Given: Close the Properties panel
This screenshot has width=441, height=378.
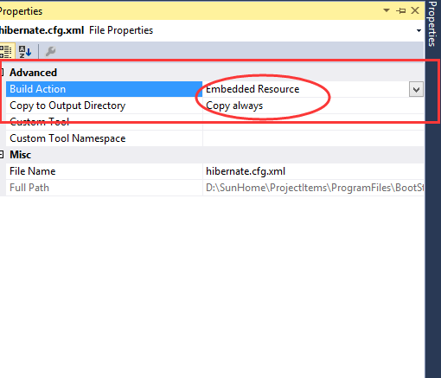Looking at the screenshot, I should tap(415, 10).
